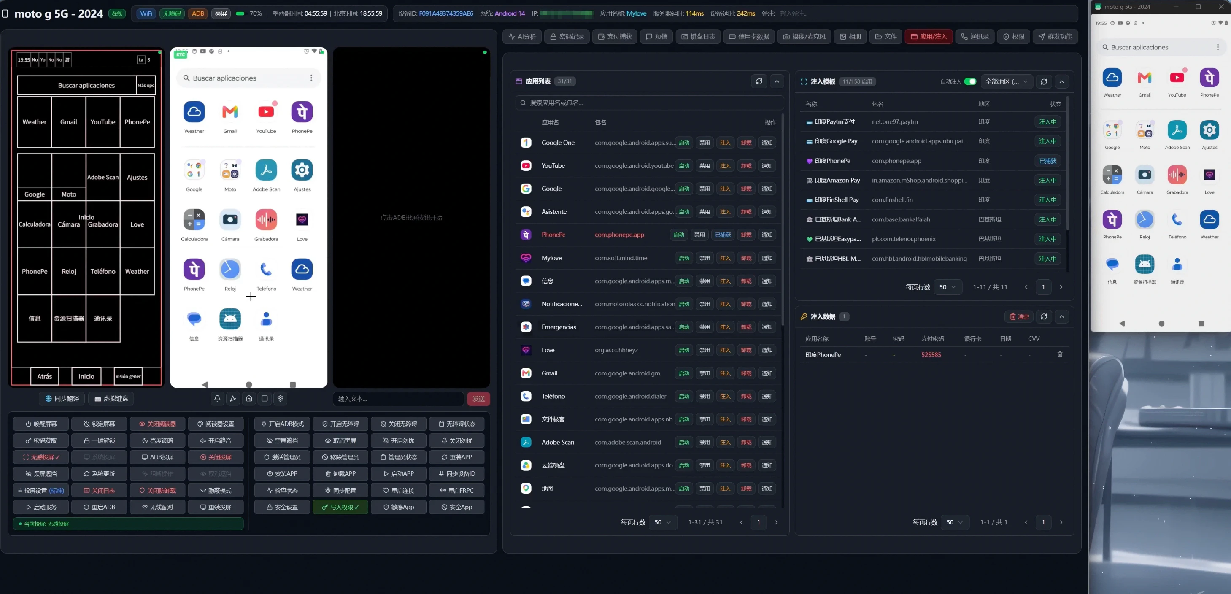
Task: Click the 同步翻译 button
Action: (x=62, y=399)
